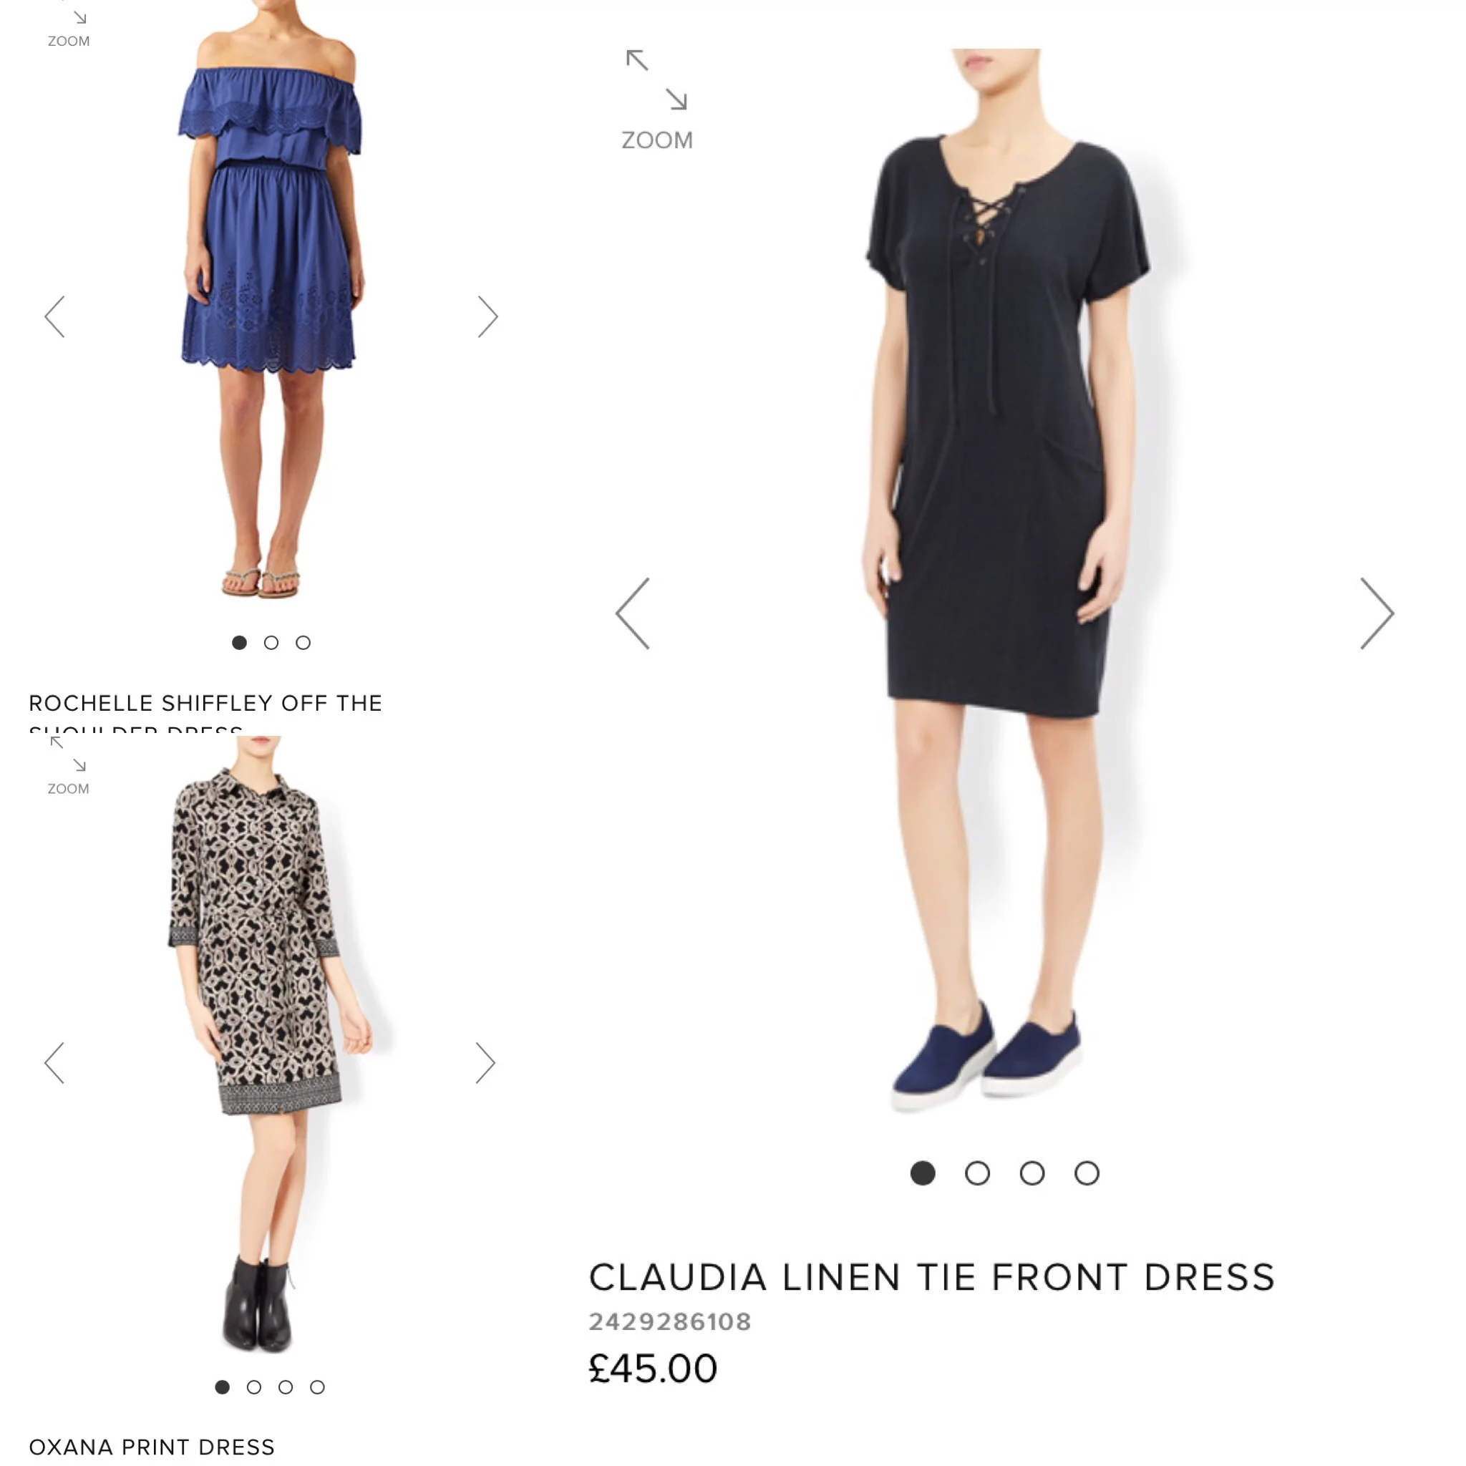The width and height of the screenshot is (1466, 1466).
Task: Click the Zoom icon on Claudia dress image
Action: (657, 99)
